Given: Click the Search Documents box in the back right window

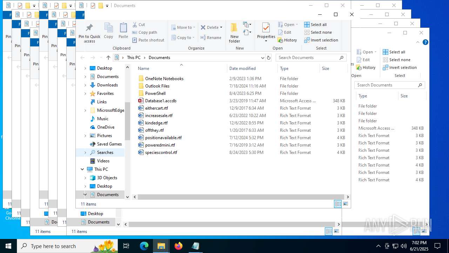Looking at the screenshot, I should [390, 85].
